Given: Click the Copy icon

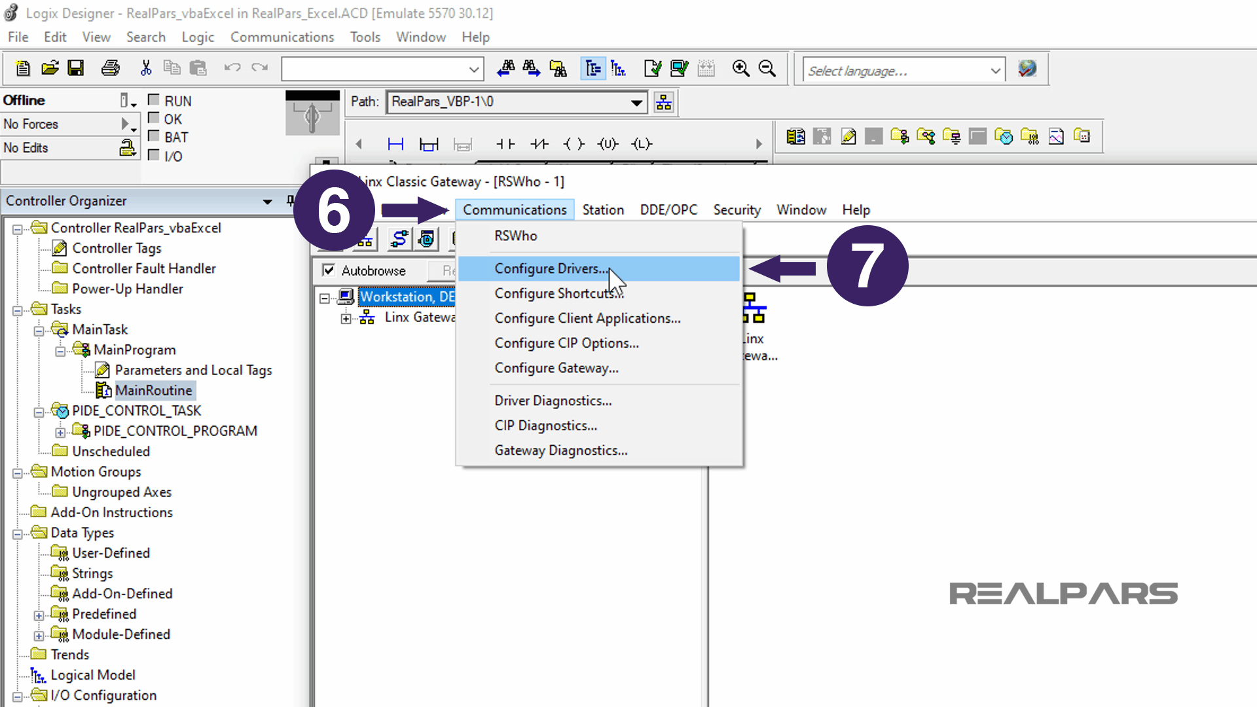Looking at the screenshot, I should pyautogui.click(x=172, y=68).
